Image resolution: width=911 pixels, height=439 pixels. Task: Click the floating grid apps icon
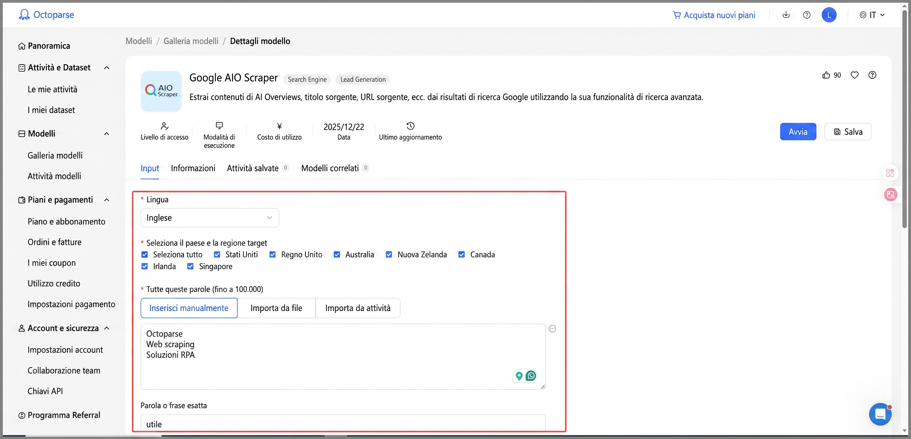tap(890, 173)
